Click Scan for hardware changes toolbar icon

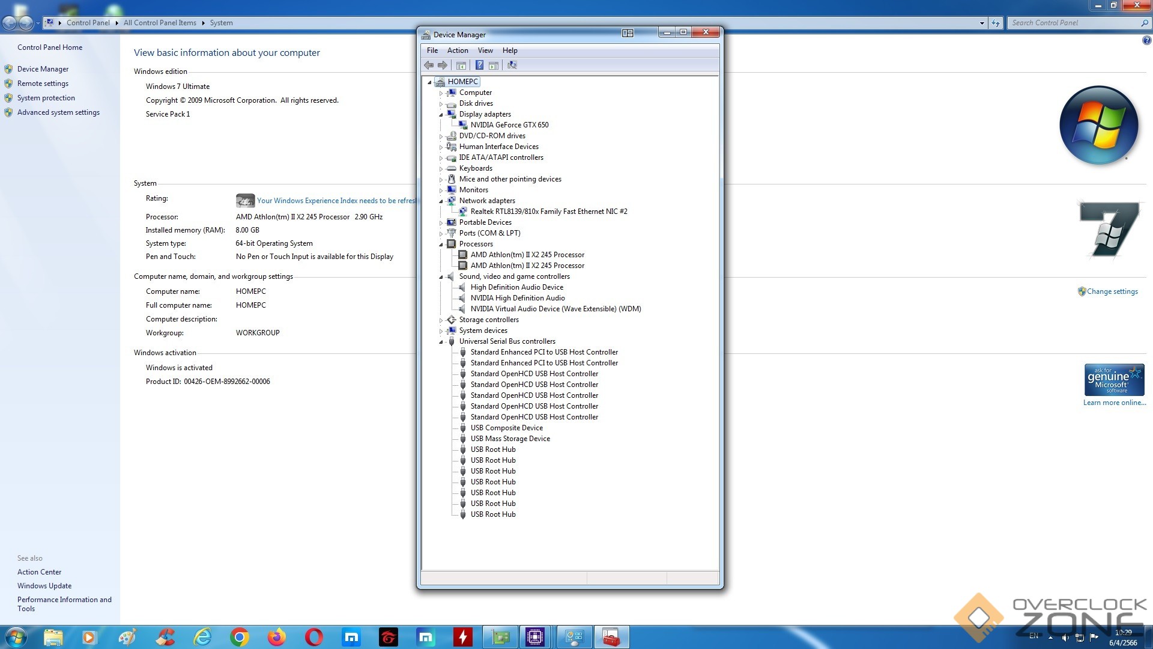point(512,65)
